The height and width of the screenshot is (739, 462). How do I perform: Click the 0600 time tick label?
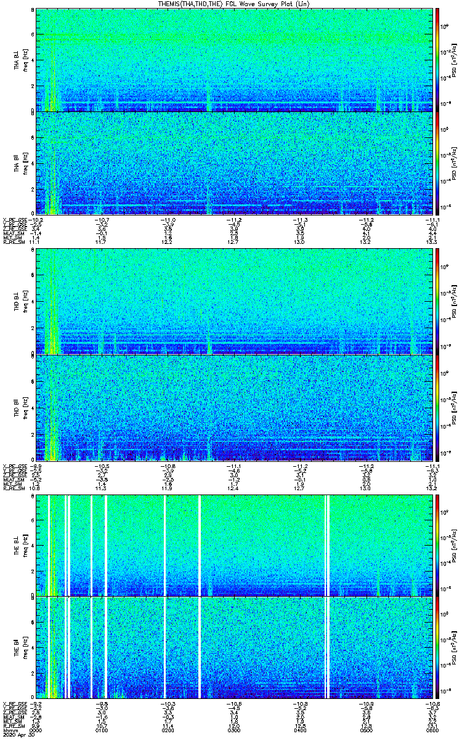(432, 730)
